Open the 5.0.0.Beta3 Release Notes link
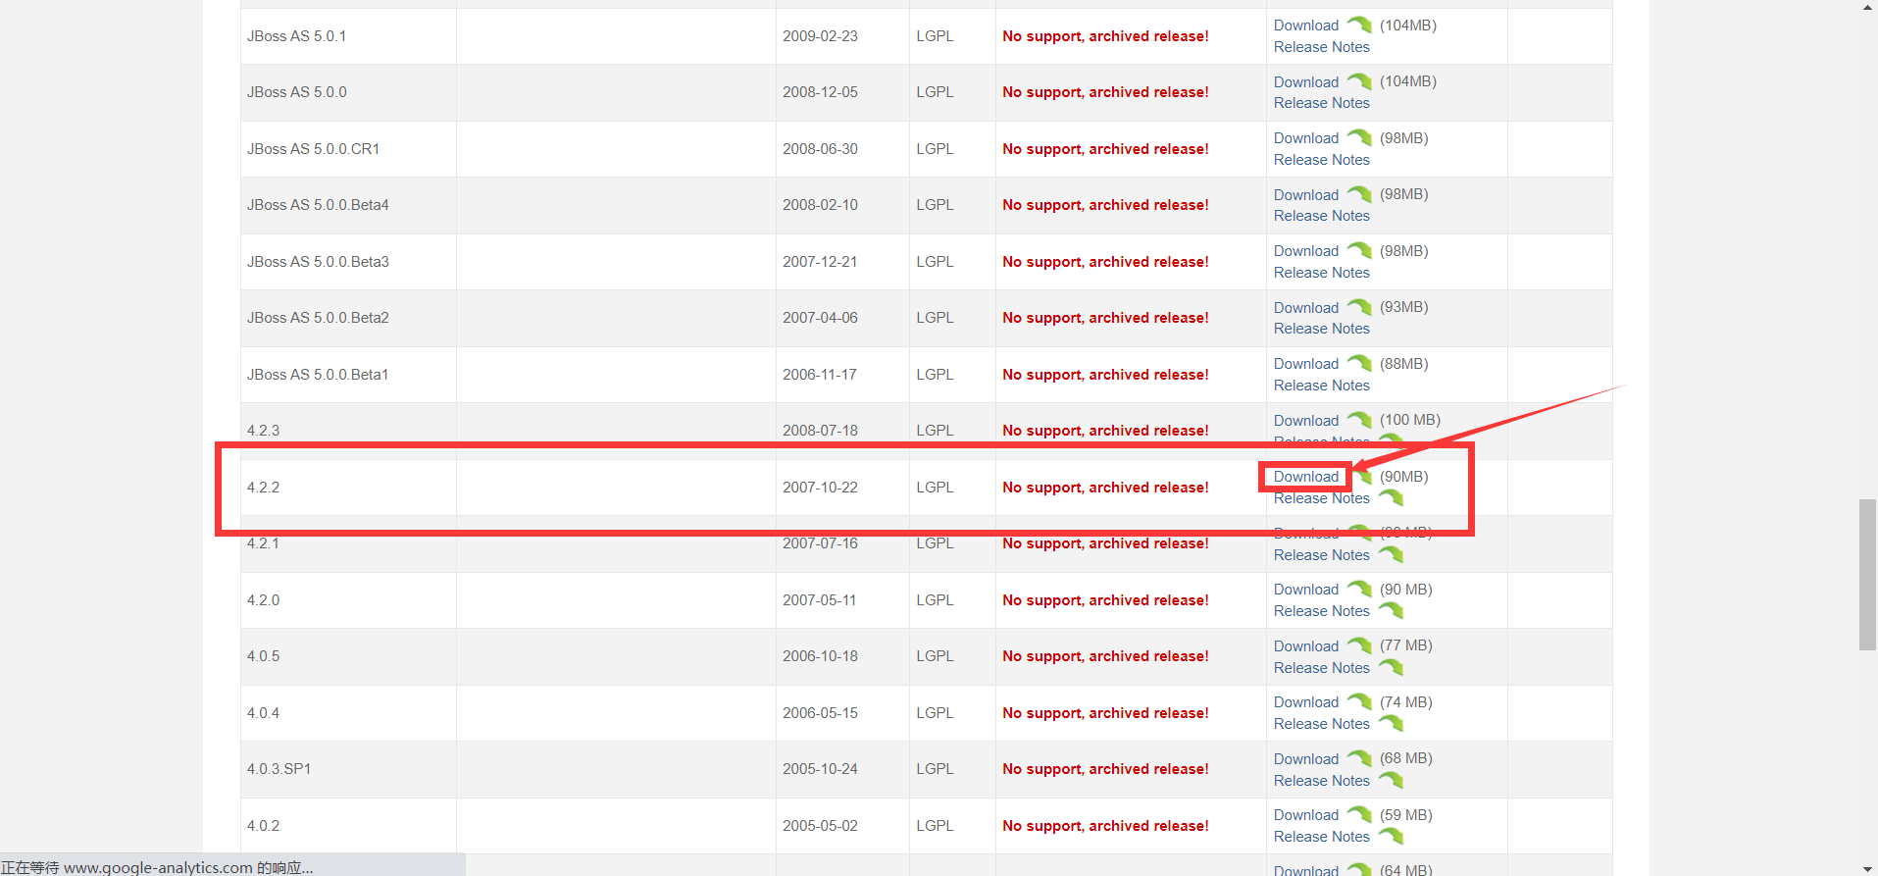The height and width of the screenshot is (876, 1878). tap(1322, 273)
